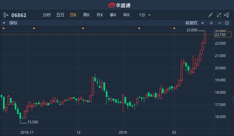The width and height of the screenshot is (234, 136).
Task: Open the 前复权 adjustment dropdown
Action: 195,23
